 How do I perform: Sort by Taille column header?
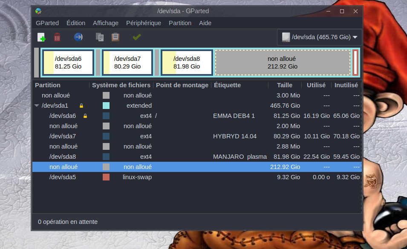pos(285,85)
